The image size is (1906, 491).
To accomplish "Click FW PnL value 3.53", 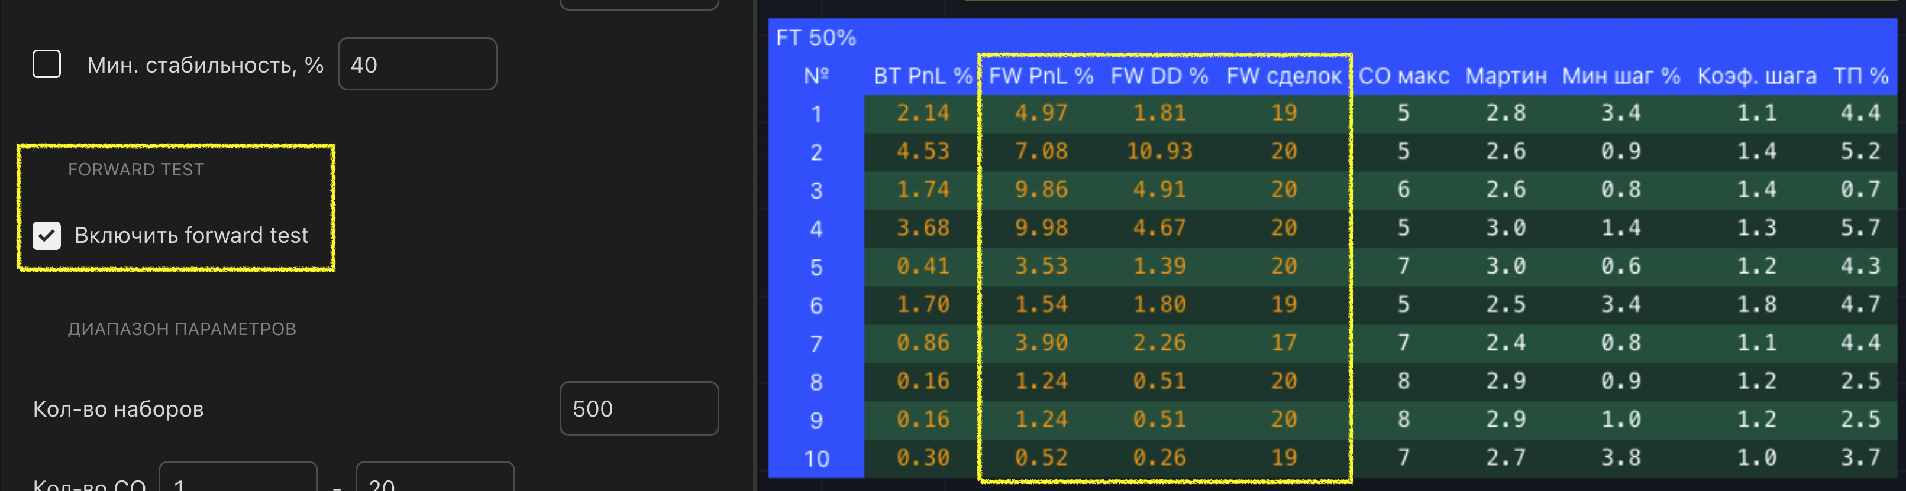I will point(1041,266).
